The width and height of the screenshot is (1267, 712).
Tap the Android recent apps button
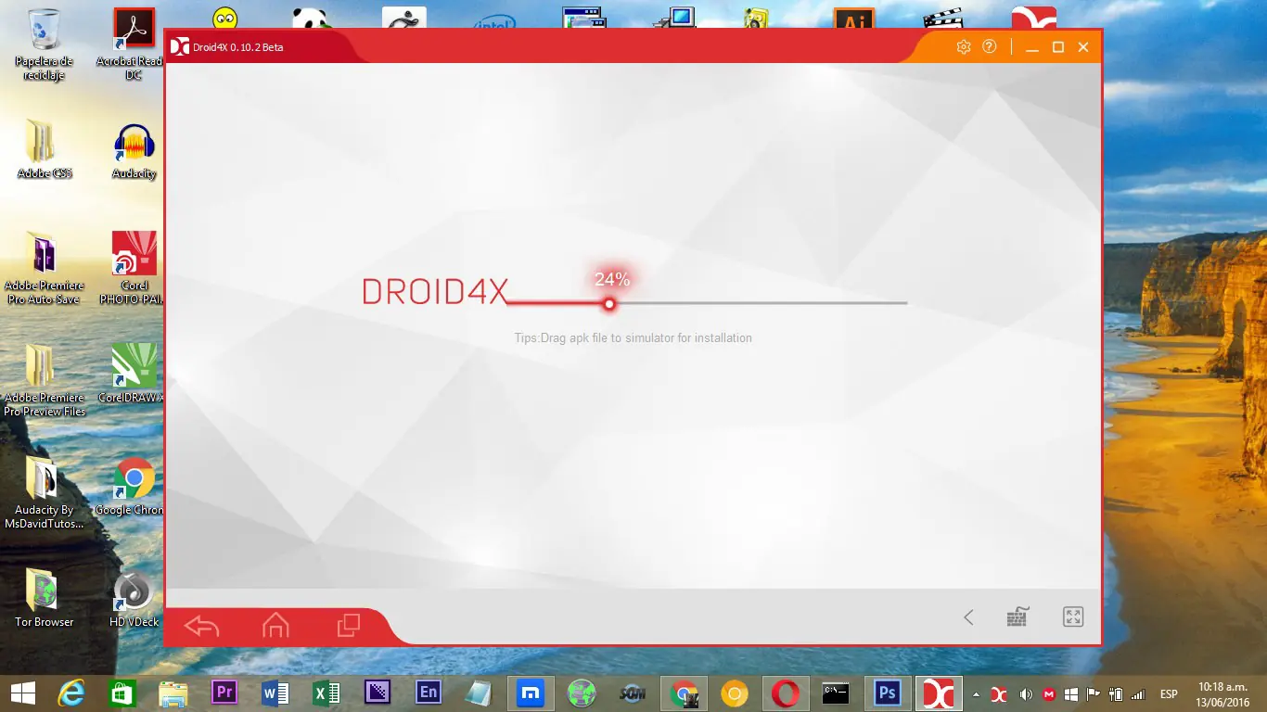(349, 626)
